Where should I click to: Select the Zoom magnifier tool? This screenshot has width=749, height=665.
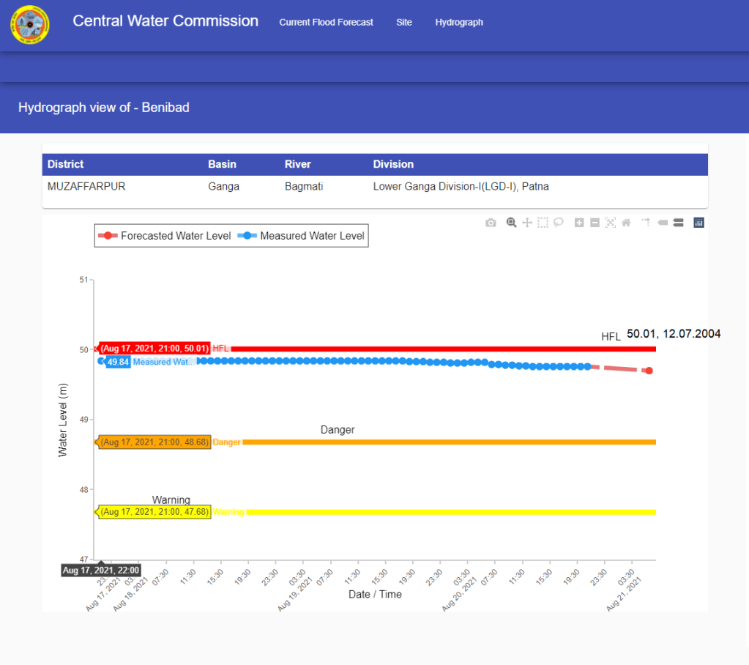click(512, 223)
